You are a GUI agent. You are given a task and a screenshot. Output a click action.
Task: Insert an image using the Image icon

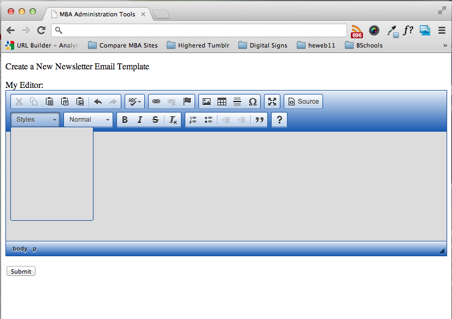(x=207, y=102)
